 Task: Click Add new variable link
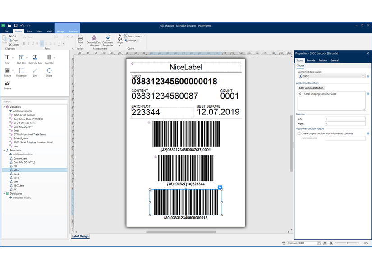click(22, 111)
